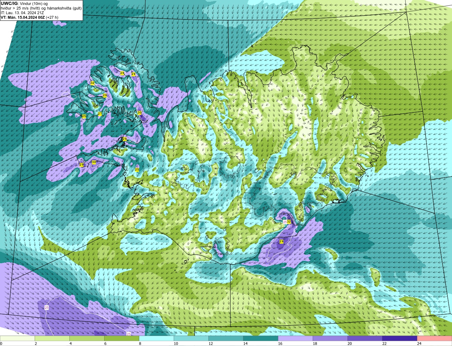Select the legend scale value 18
This screenshot has height=346, width=452.
click(x=314, y=343)
